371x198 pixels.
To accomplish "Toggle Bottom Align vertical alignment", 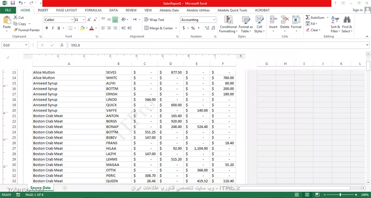I will (115, 20).
